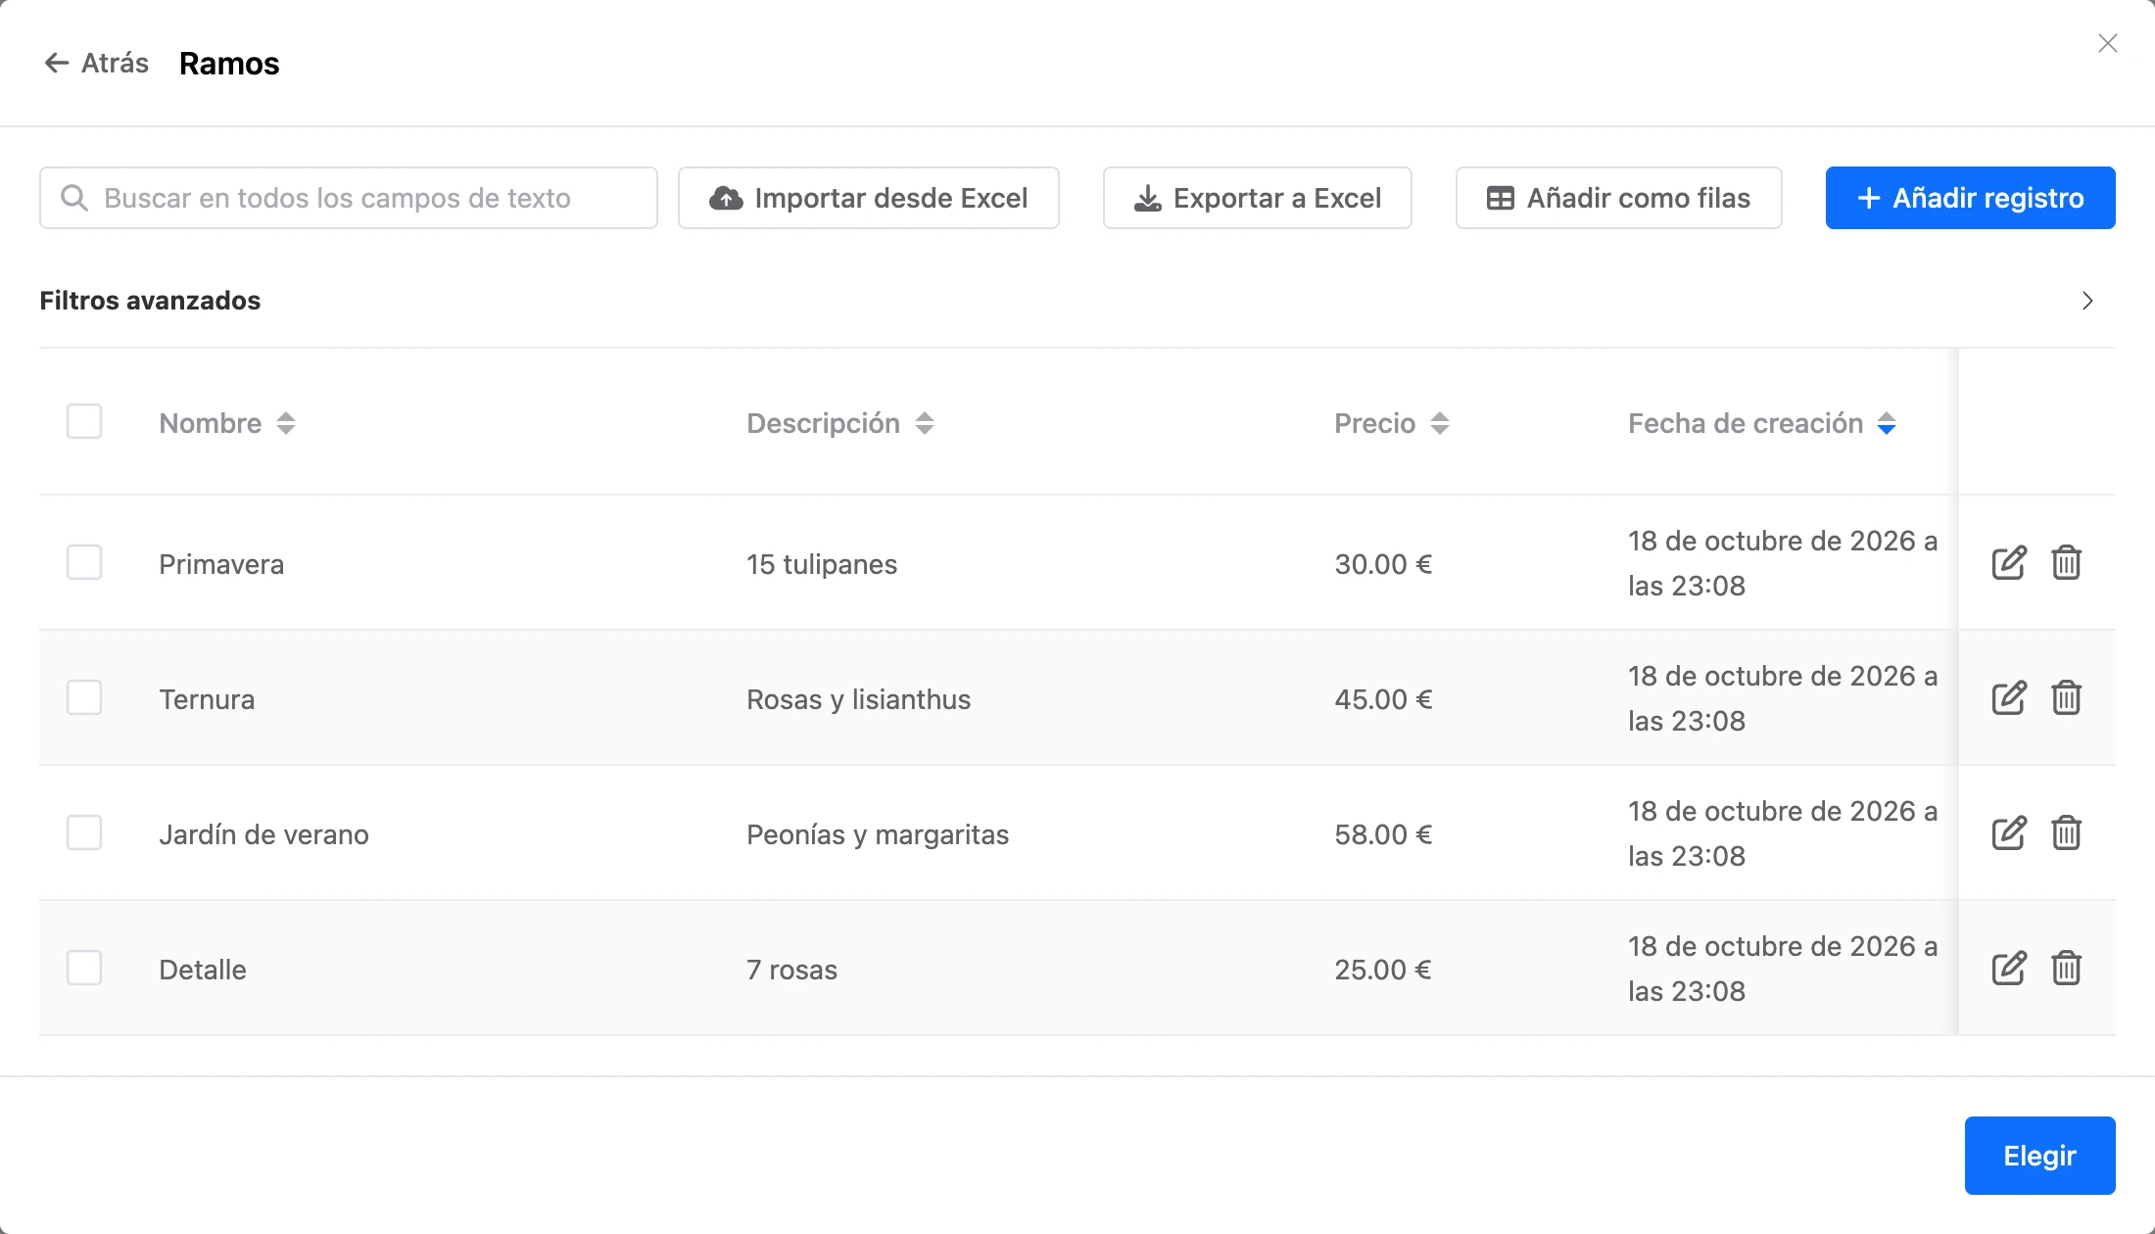Close the Ramos dialog

[2108, 43]
